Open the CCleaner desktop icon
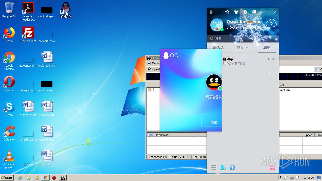 [x=9, y=133]
